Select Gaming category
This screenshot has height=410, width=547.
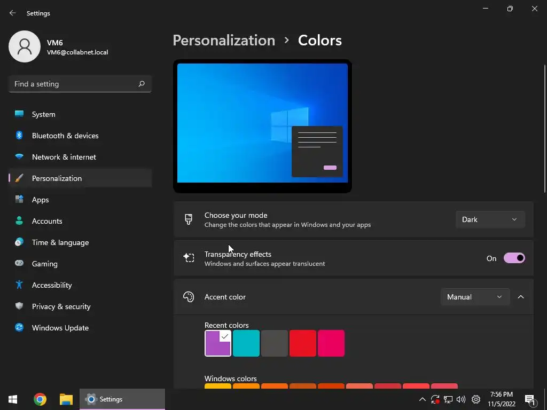pyautogui.click(x=80, y=264)
